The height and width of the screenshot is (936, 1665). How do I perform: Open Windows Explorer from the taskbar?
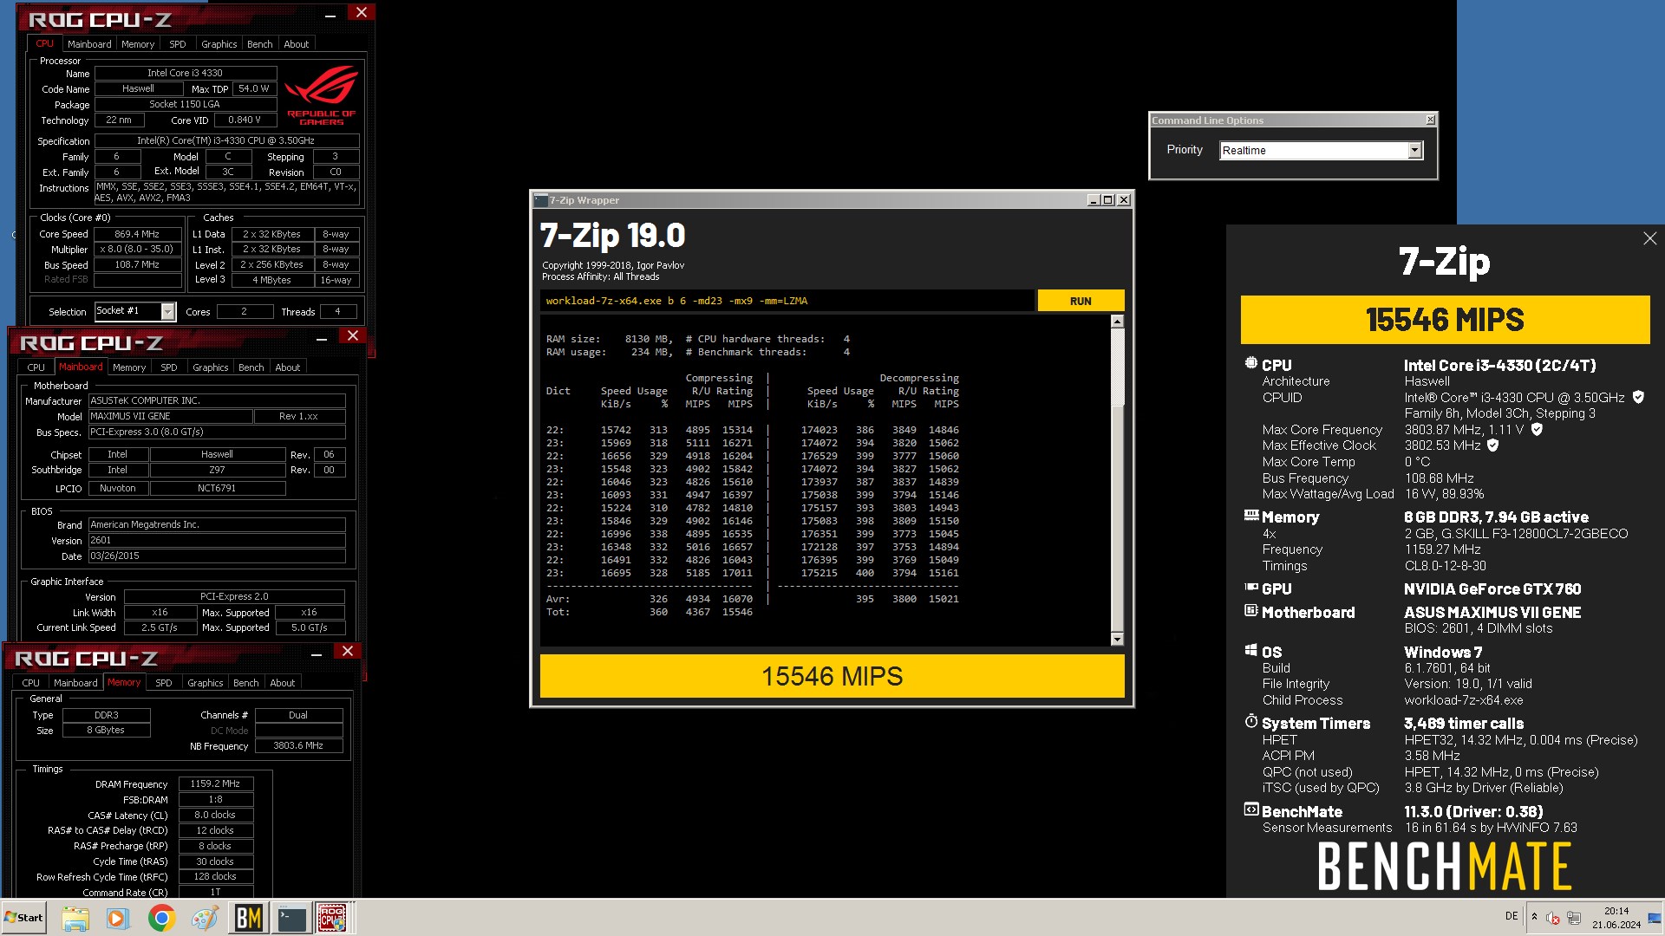pyautogui.click(x=75, y=918)
